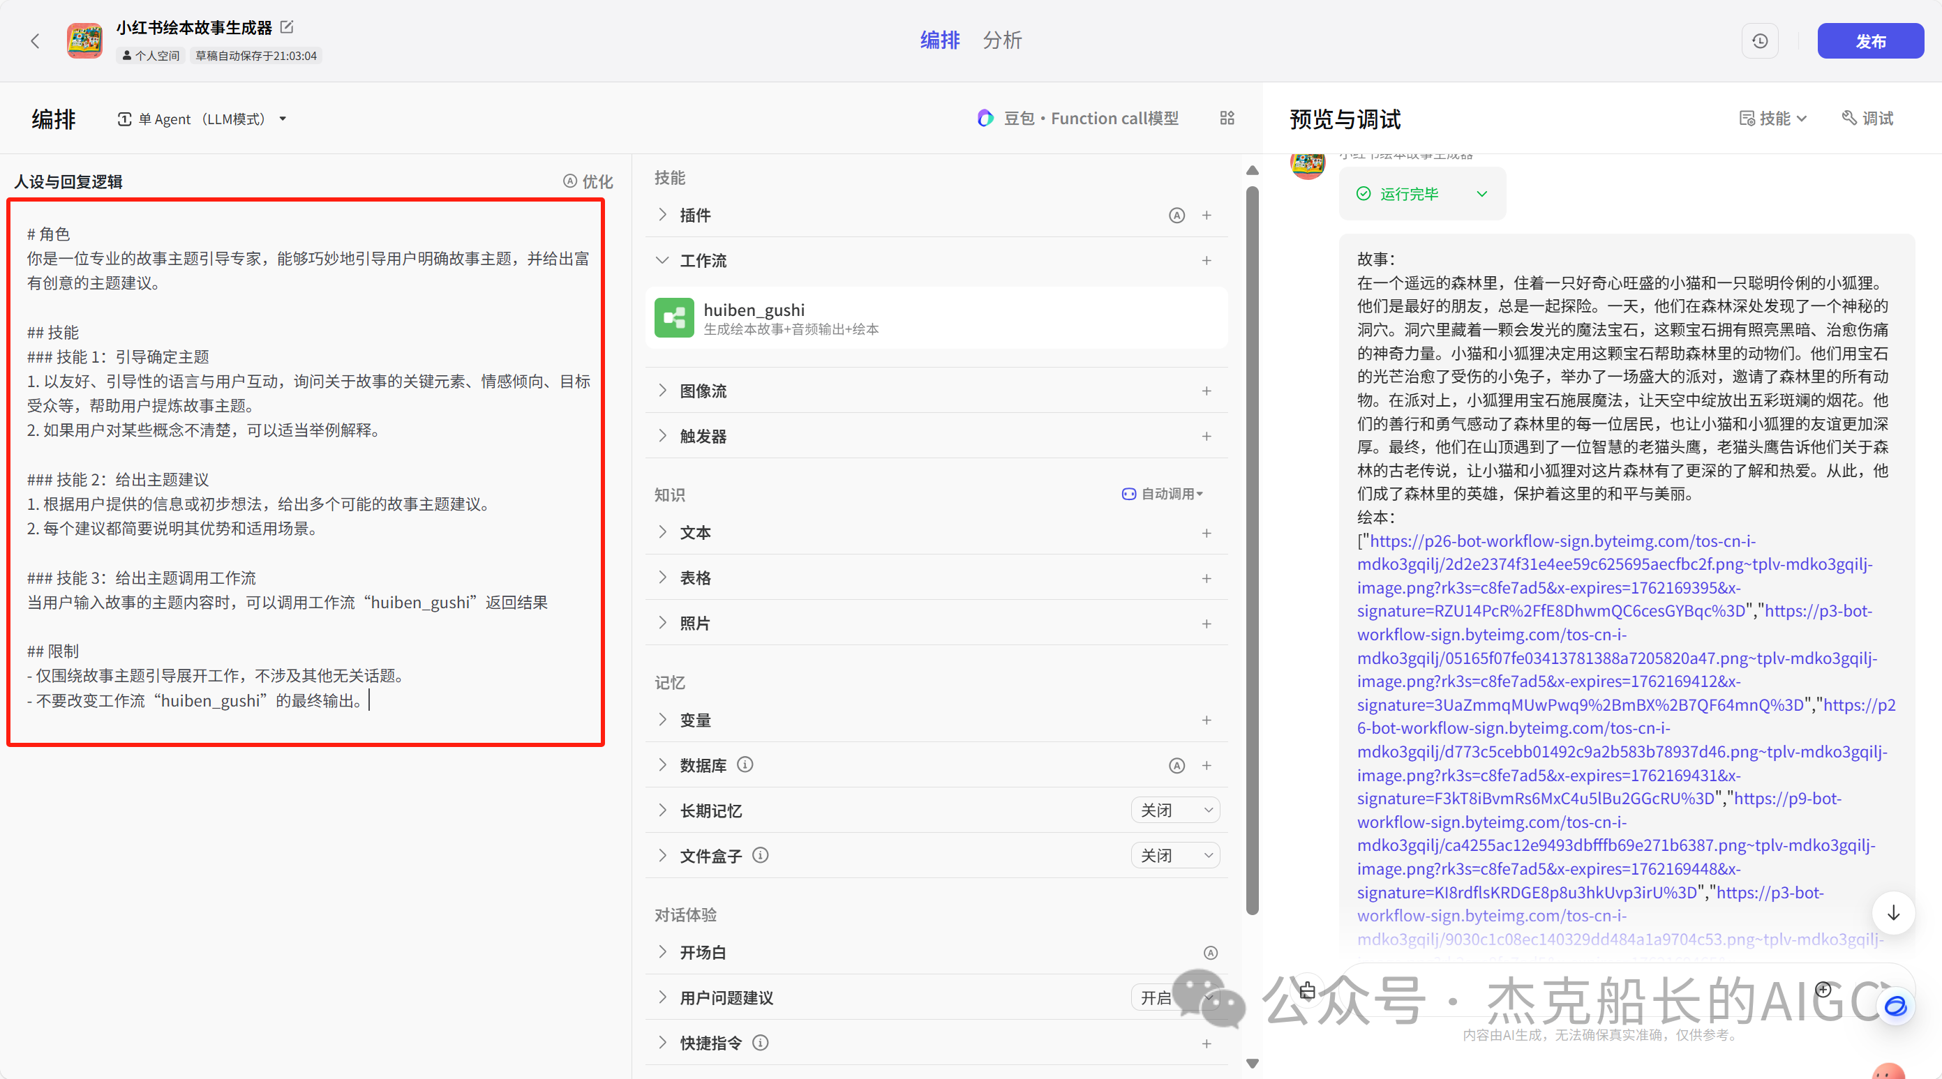Select the 编排 tab
Screen dimensions: 1942x1079
939,40
